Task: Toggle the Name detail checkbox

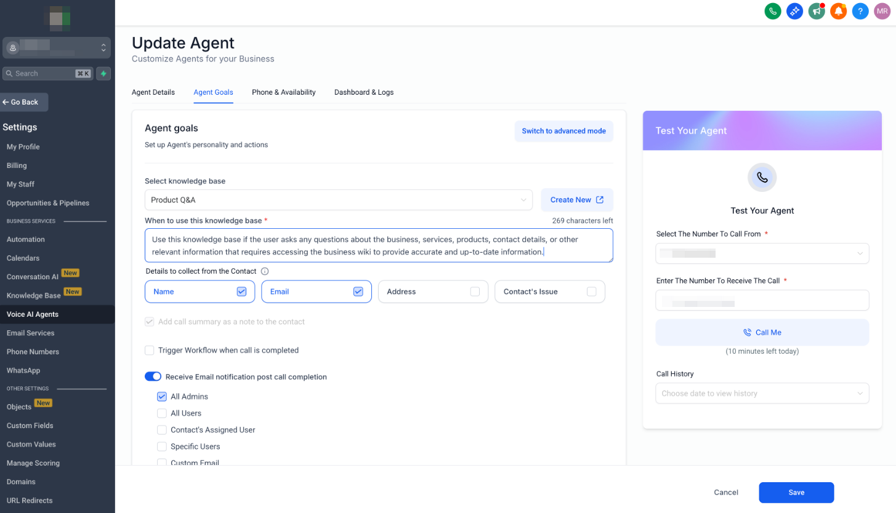Action: coord(241,292)
